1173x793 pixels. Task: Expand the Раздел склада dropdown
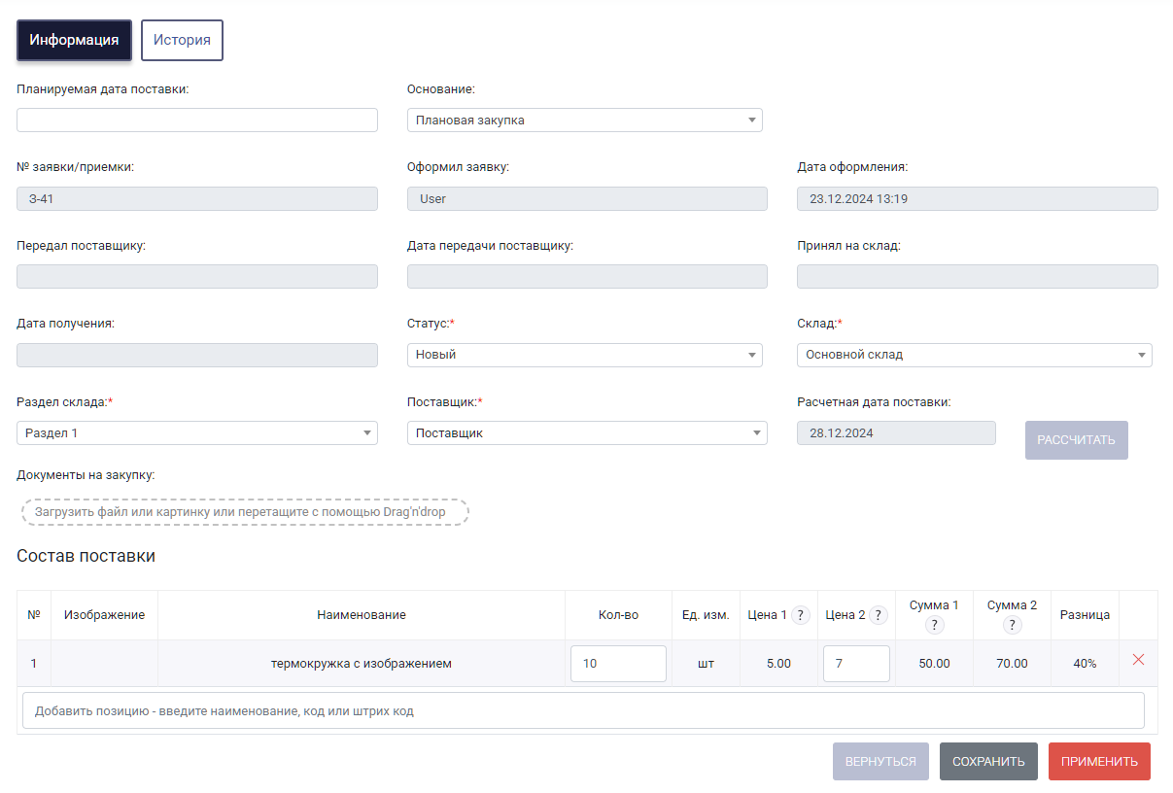[x=197, y=432]
